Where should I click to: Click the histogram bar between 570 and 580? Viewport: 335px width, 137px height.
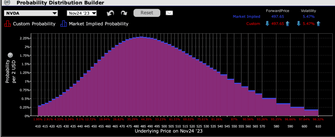point(269,107)
